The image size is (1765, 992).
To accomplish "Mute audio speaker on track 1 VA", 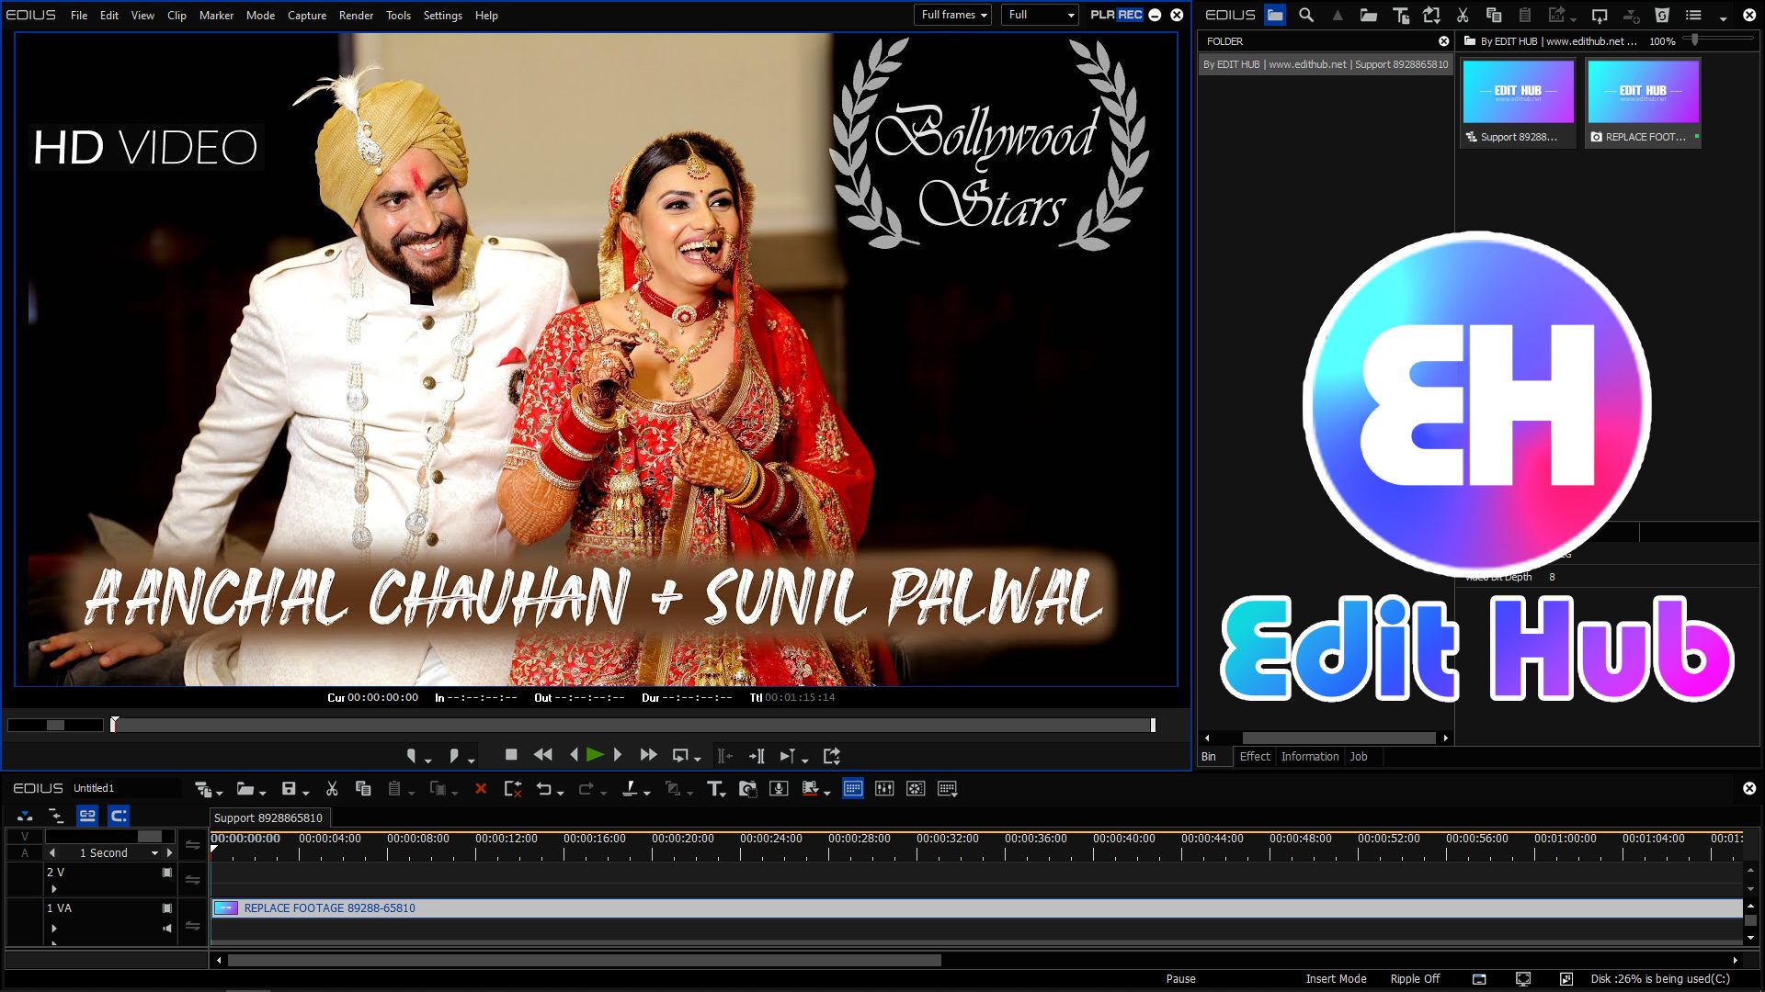I will point(167,929).
